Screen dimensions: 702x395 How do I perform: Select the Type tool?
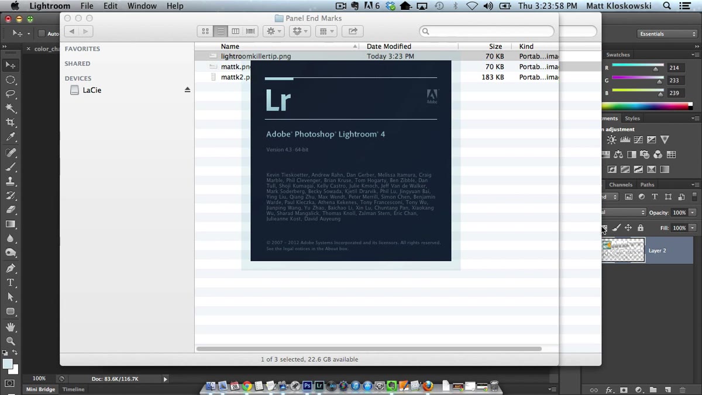(11, 283)
